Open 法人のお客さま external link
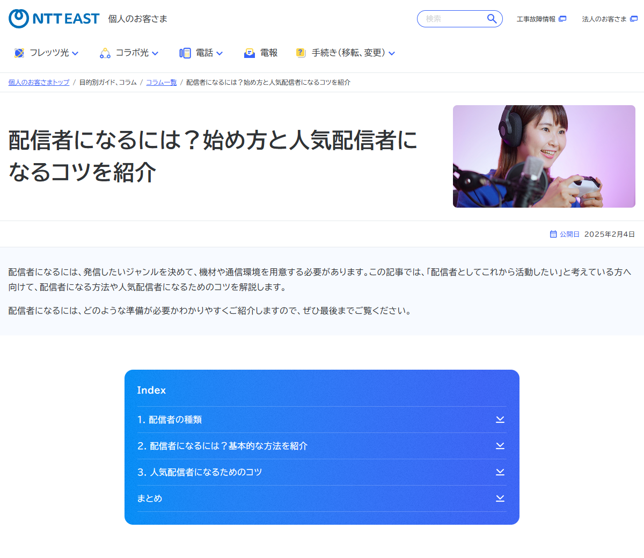 (609, 19)
